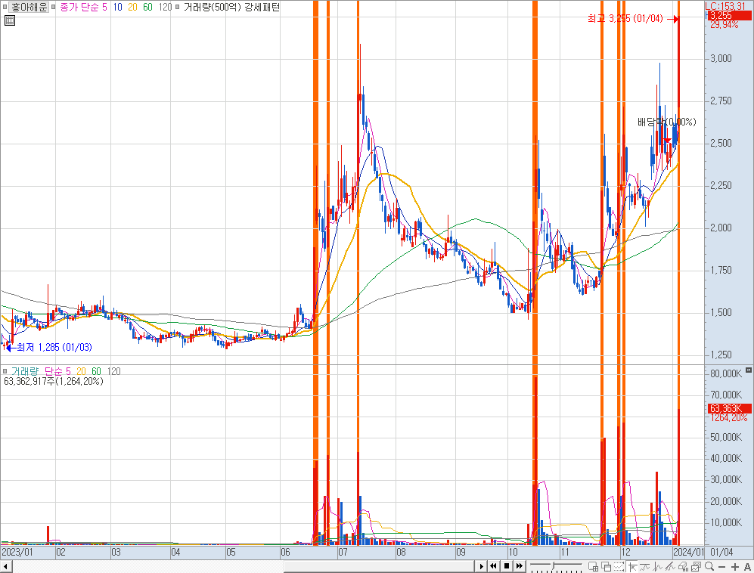The width and height of the screenshot is (754, 573).
Task: Click the line overlay chart icon
Action: pyautogui.click(x=645, y=566)
